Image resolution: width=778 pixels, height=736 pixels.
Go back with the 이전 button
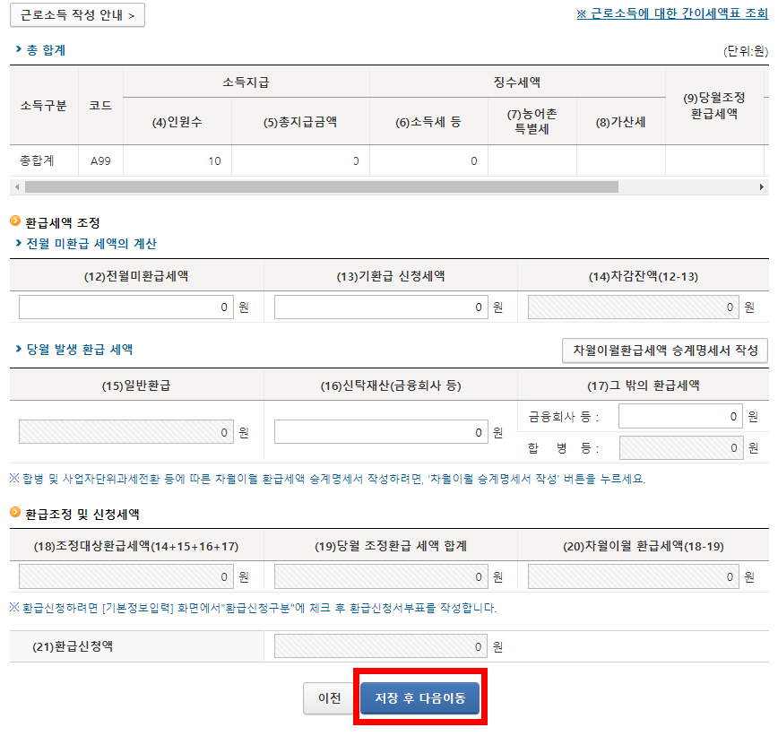coord(330,698)
